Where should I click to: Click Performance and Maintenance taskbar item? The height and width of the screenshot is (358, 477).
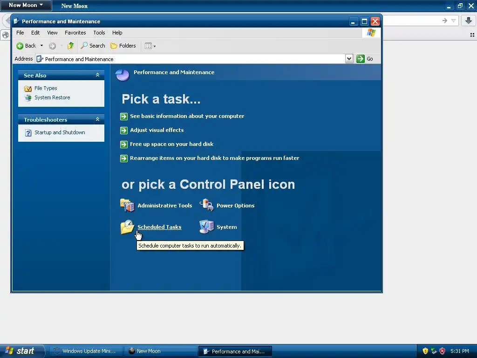235,351
